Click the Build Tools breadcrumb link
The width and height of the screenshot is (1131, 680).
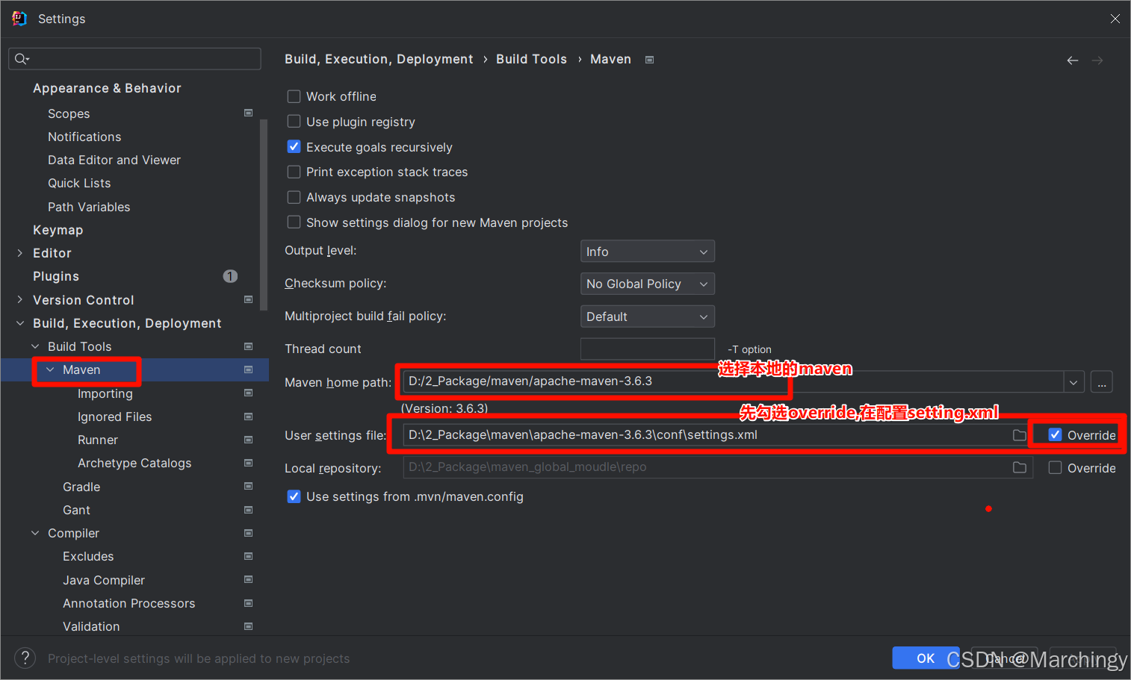531,59
